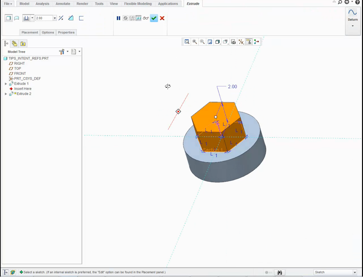Open the Datum dropdown in the ribbon
This screenshot has width=363, height=278.
point(352,26)
